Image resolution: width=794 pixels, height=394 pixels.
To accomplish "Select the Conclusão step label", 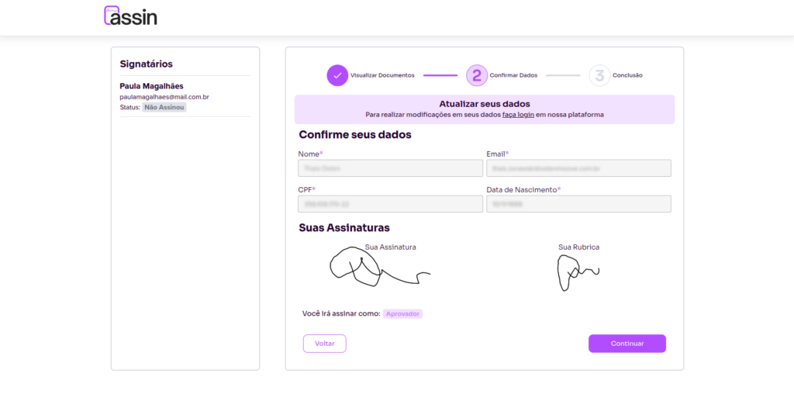I will 627,75.
